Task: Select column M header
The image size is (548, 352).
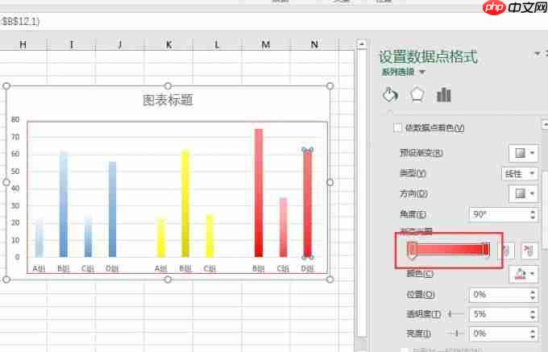Action: click(x=266, y=44)
